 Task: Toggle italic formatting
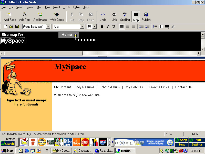coord(108,26)
